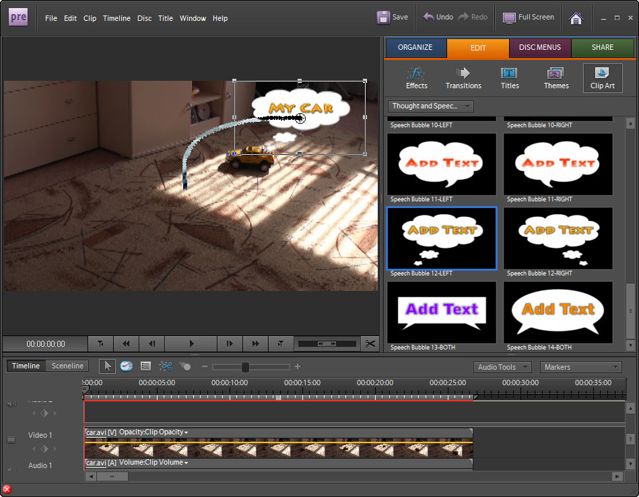The image size is (639, 497).
Task: Switch to the DISC MENUS tab
Action: [539, 48]
